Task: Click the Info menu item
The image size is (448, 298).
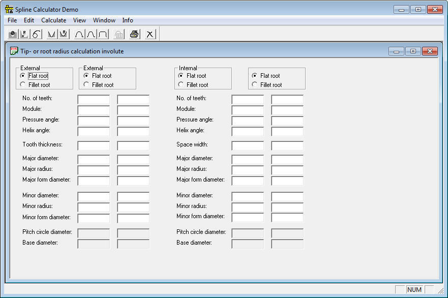Action: (127, 20)
